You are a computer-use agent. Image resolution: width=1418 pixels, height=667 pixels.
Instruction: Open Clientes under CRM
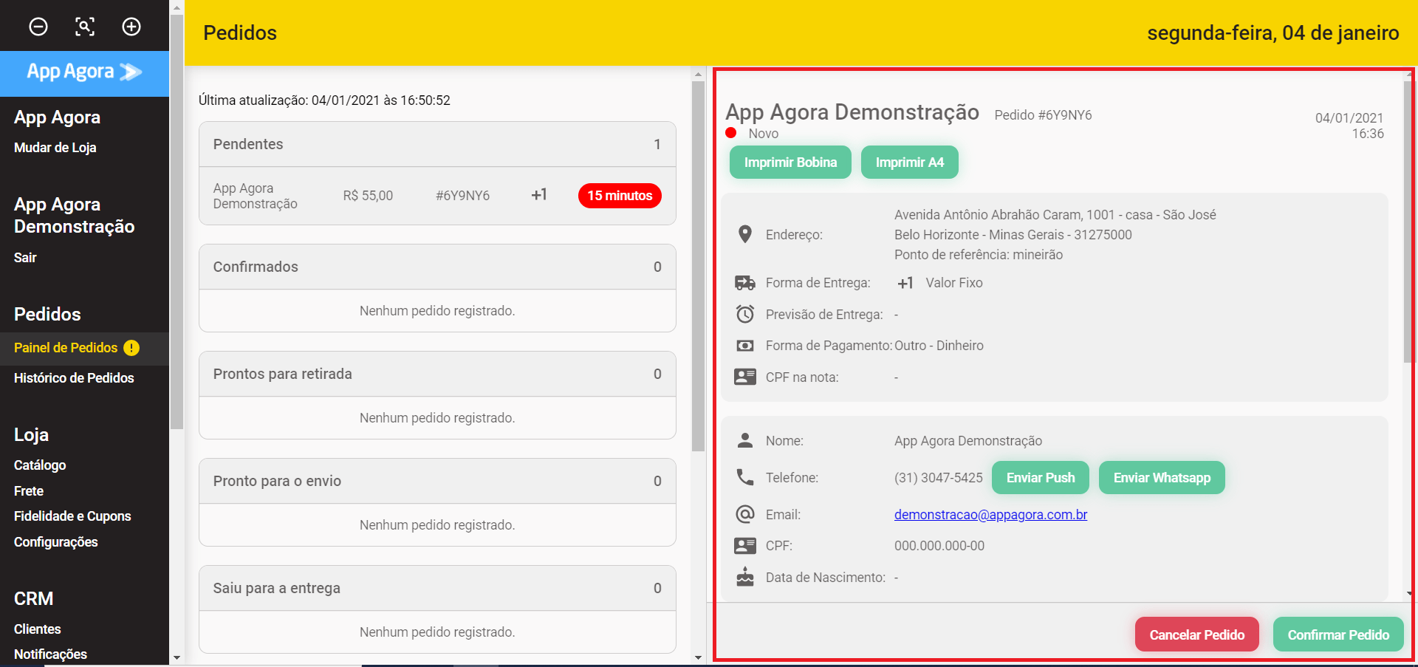point(38,629)
